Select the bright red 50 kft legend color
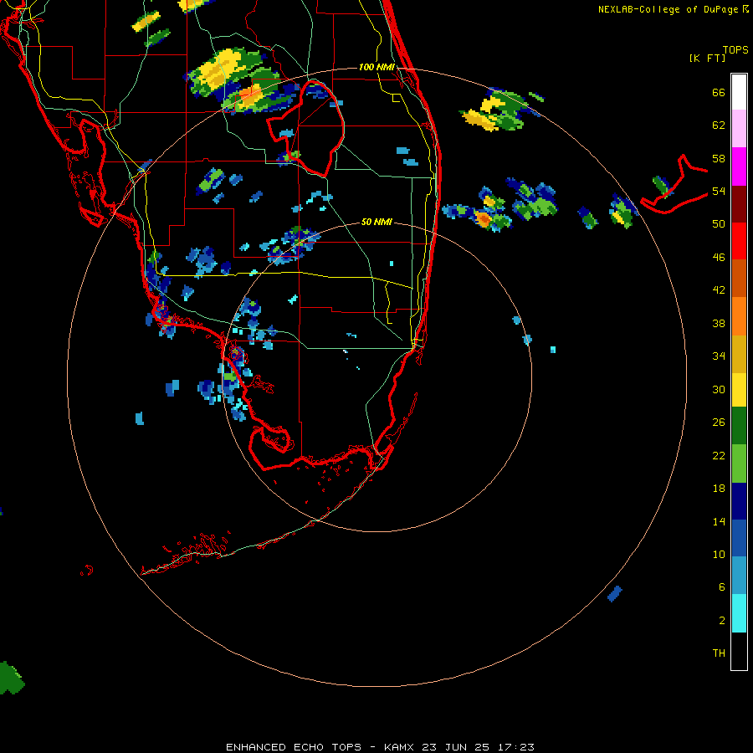 coord(739,241)
